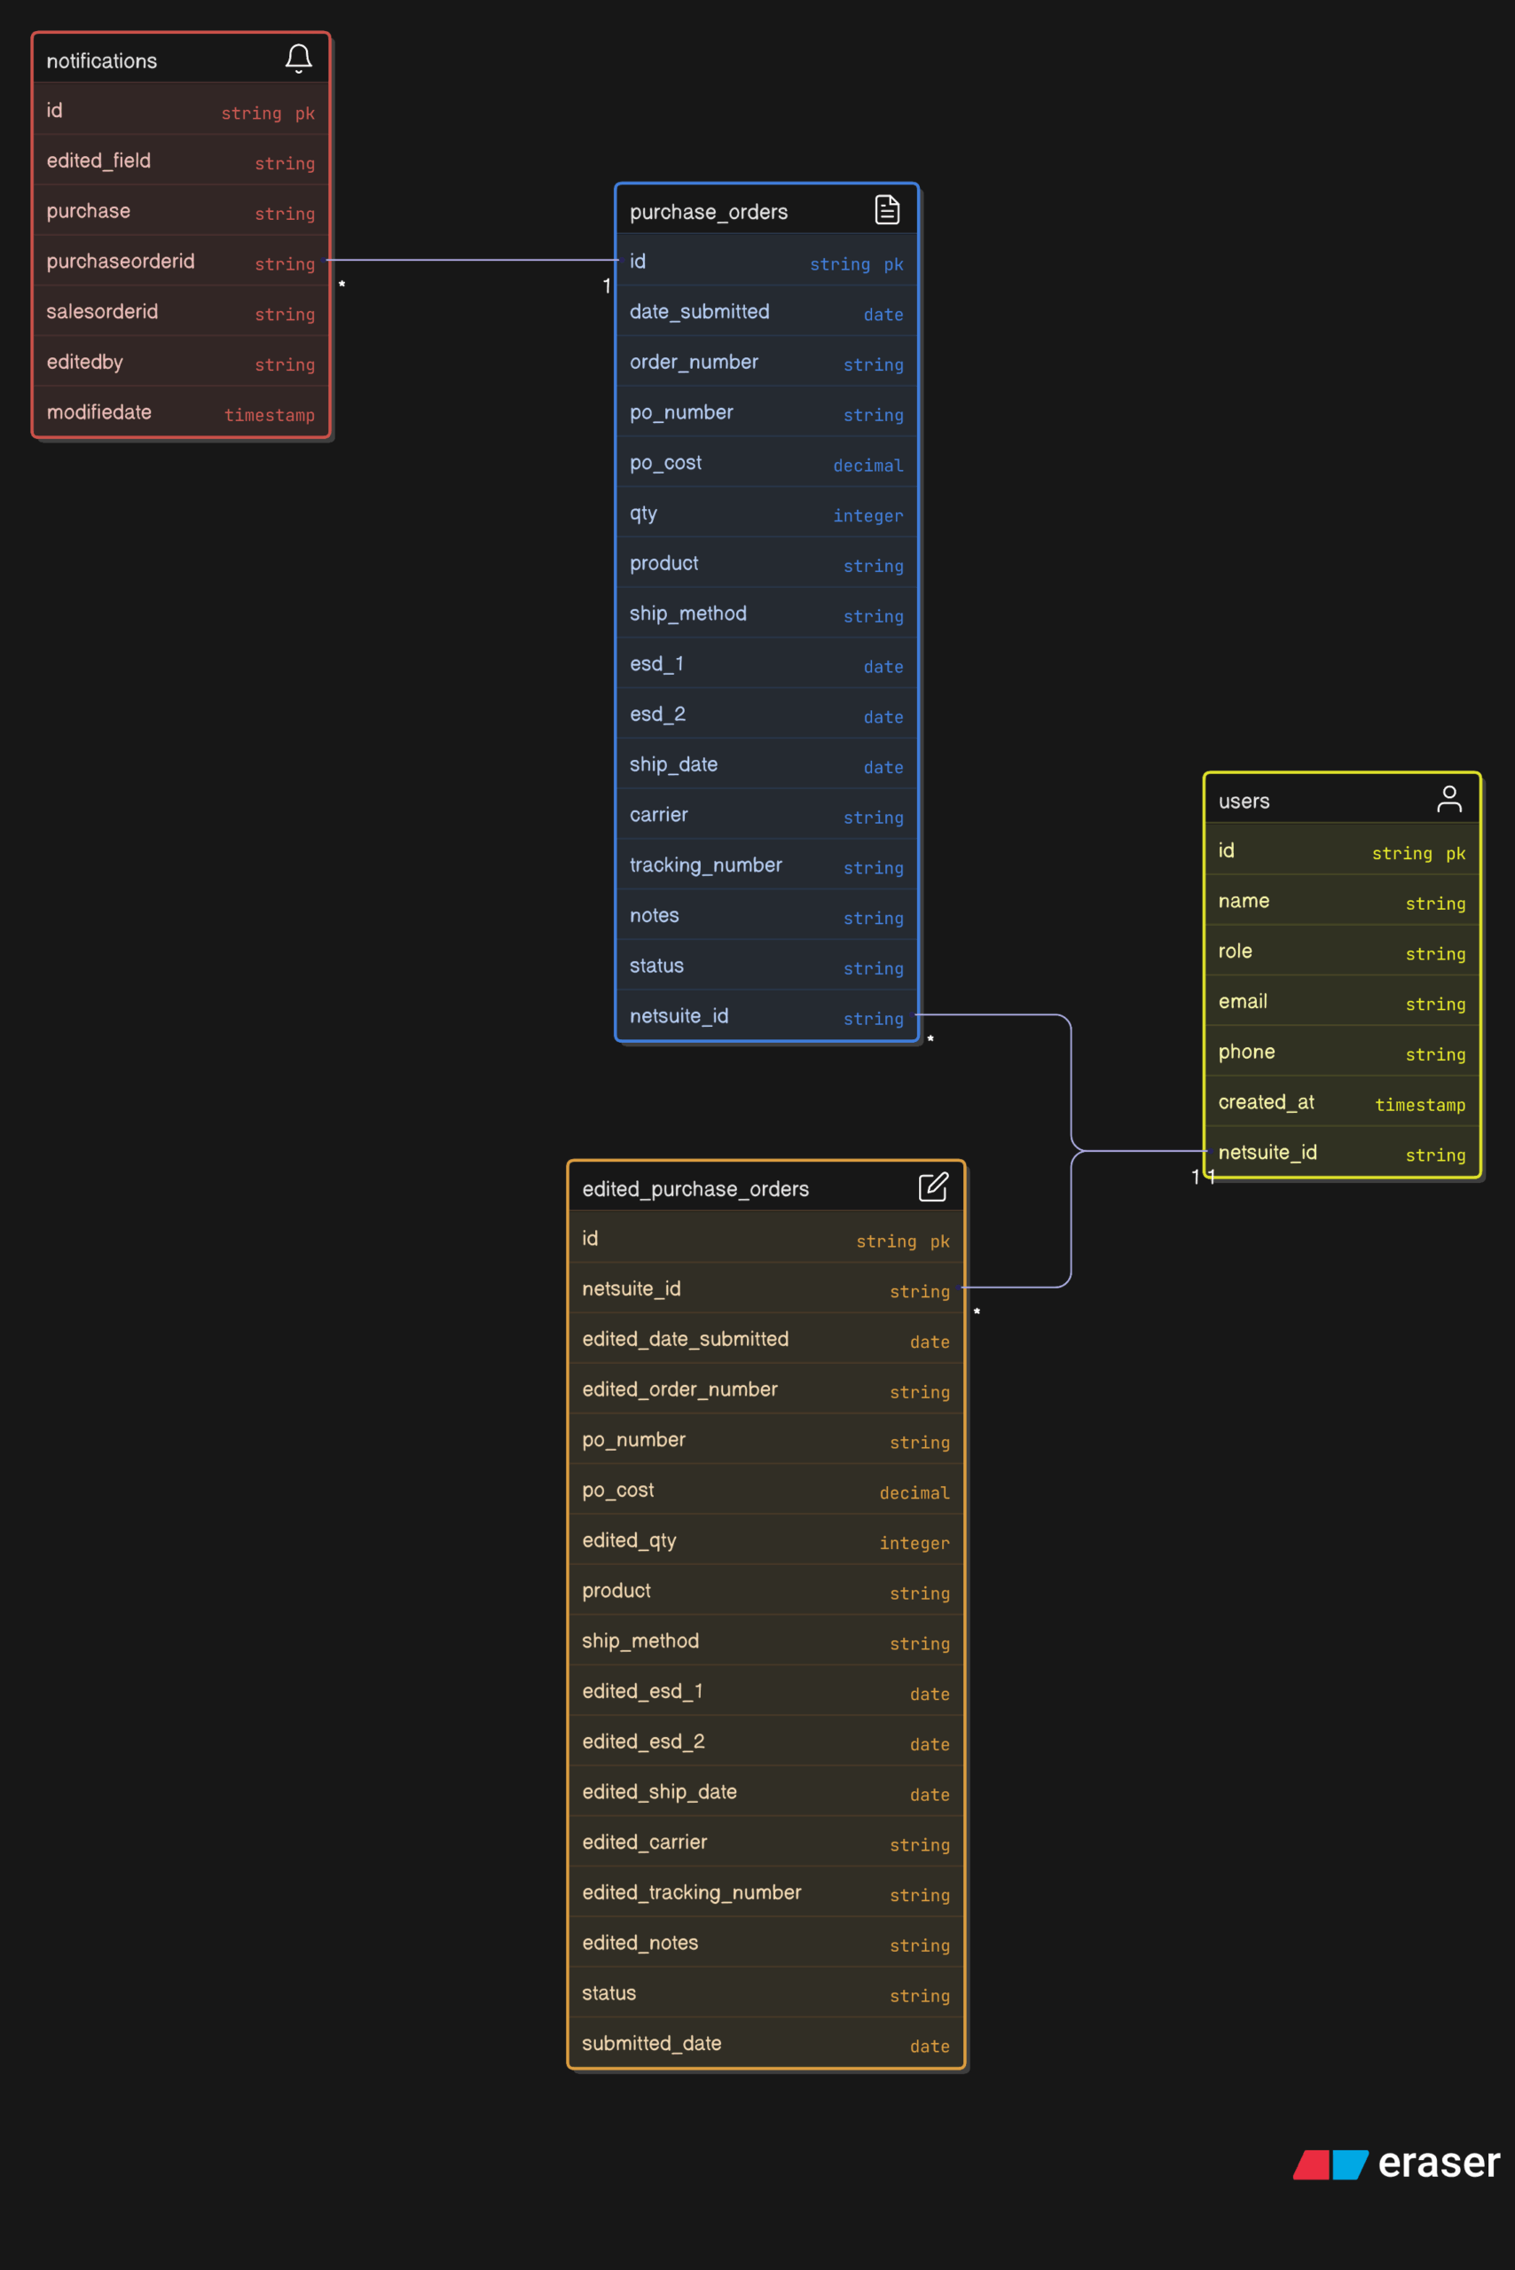Select the users table title

point(1244,801)
